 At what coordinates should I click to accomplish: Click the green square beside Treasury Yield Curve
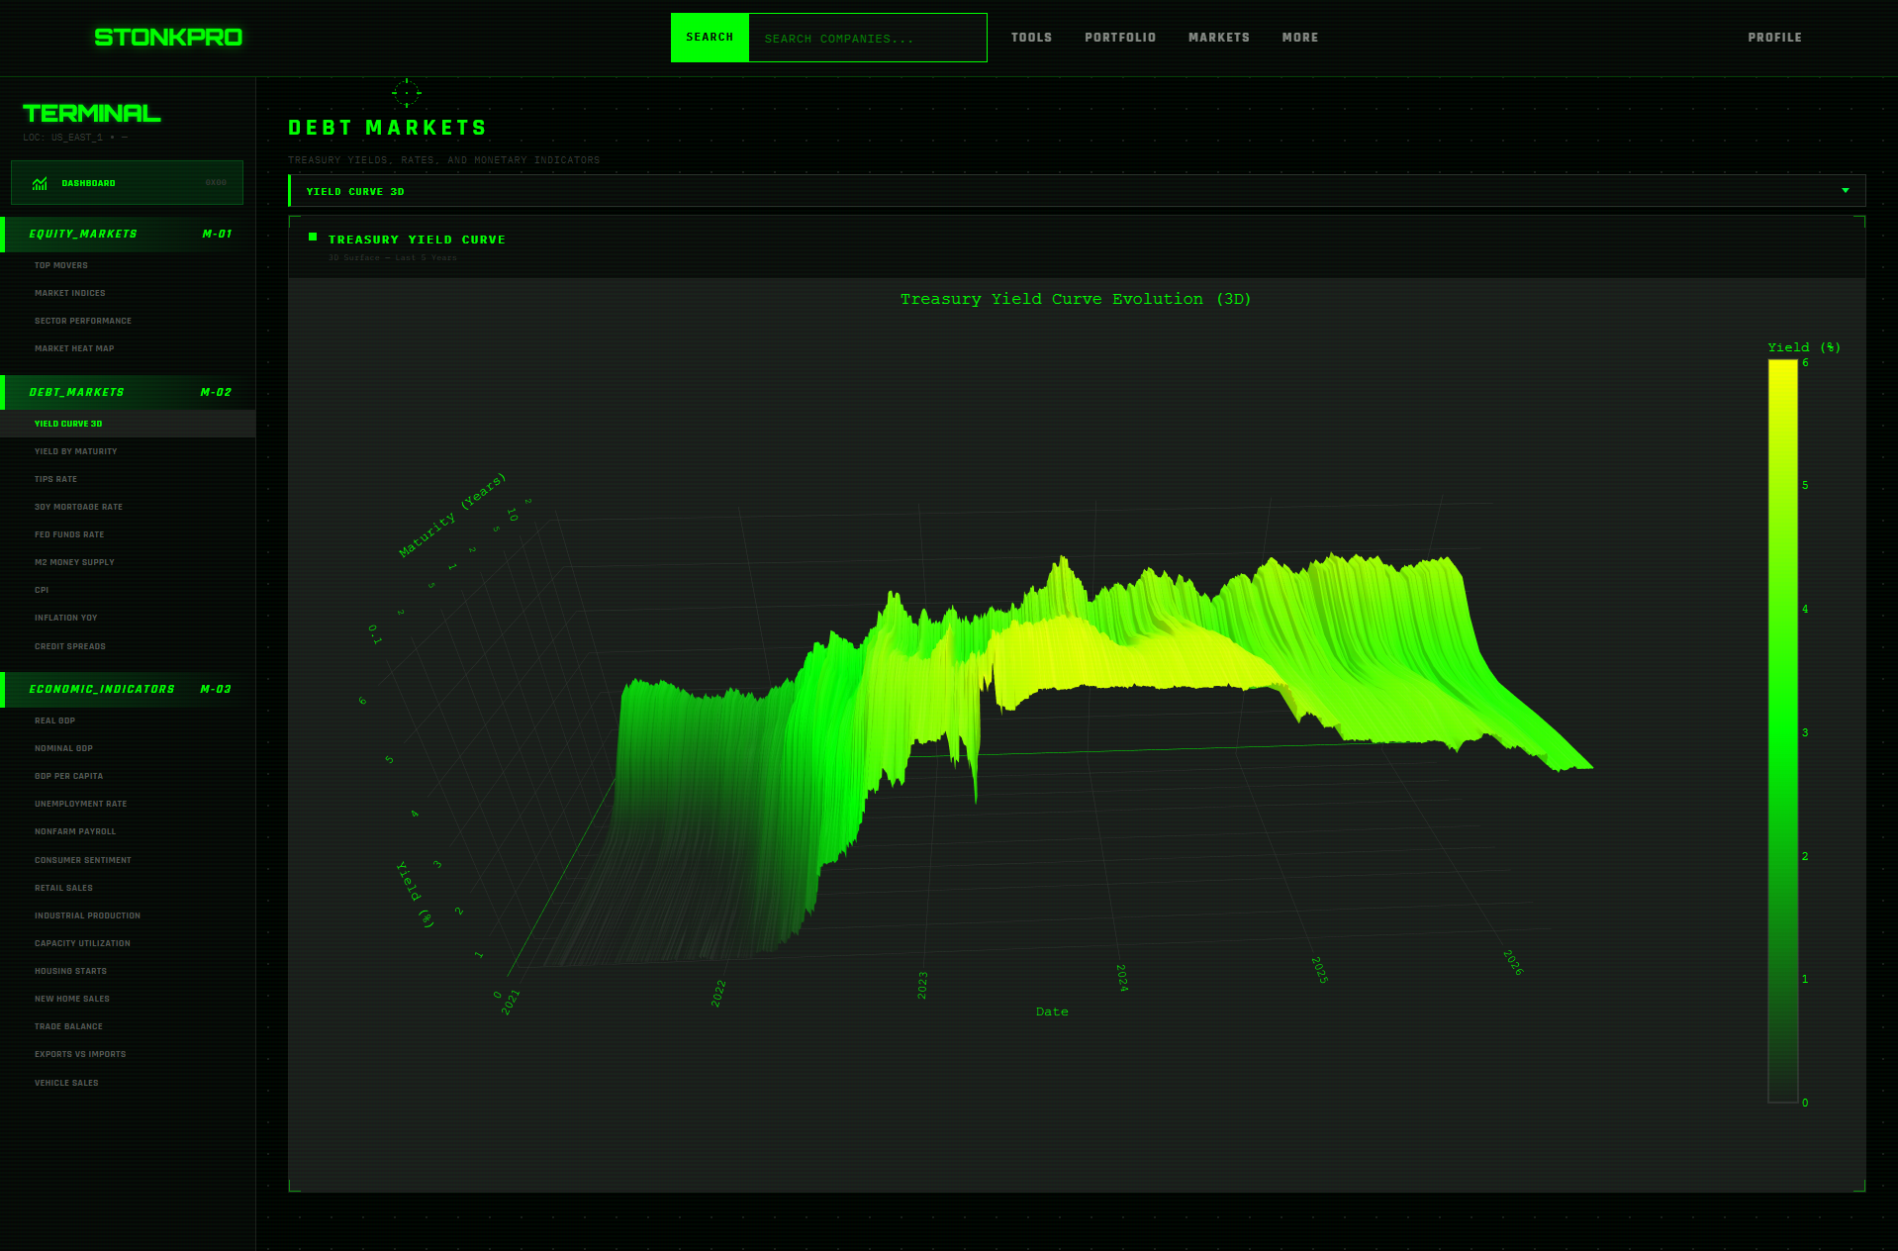coord(313,238)
